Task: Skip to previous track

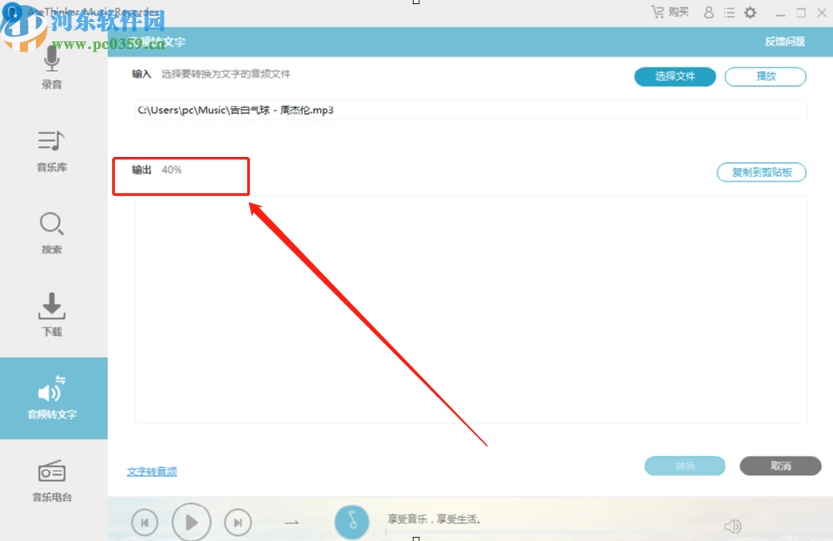Action: point(144,522)
